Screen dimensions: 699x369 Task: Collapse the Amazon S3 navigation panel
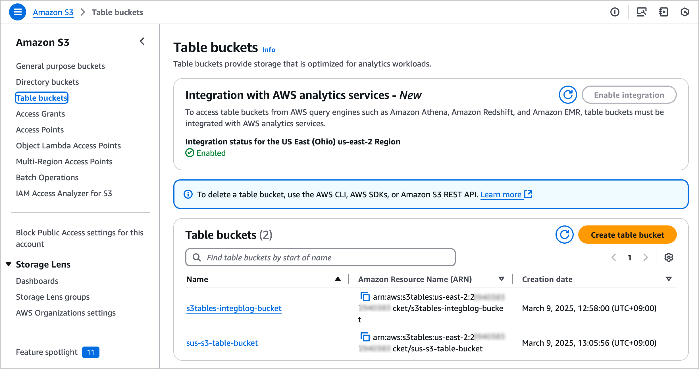pos(142,42)
